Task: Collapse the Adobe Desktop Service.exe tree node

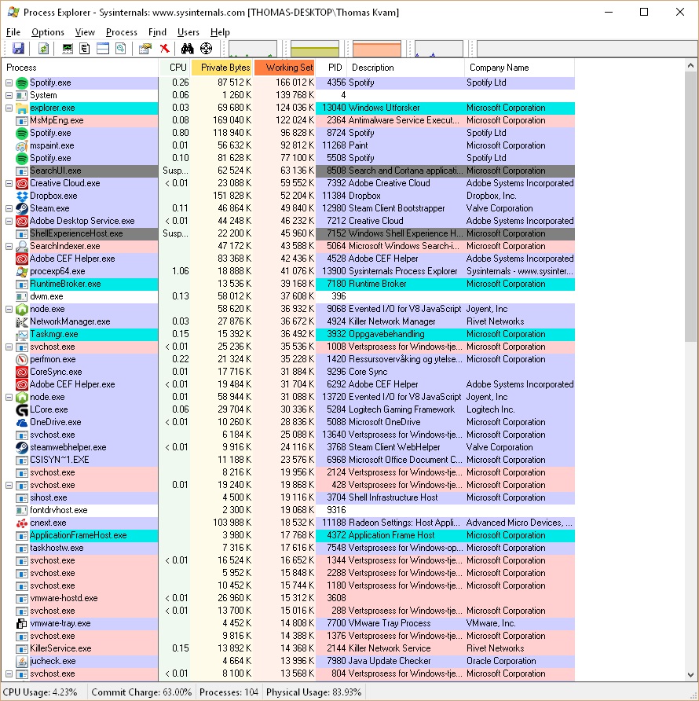Action: click(9, 221)
